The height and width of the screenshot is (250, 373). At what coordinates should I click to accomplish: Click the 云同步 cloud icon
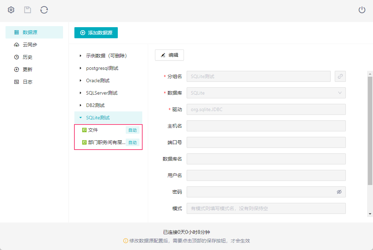(x=17, y=45)
